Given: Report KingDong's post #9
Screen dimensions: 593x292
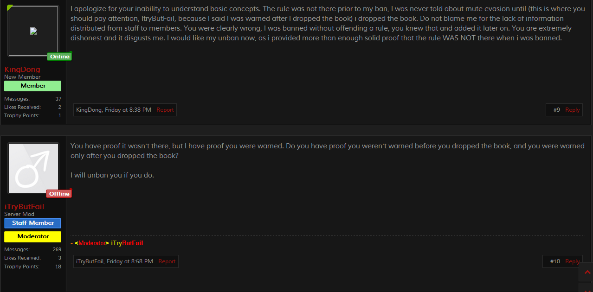Looking at the screenshot, I should tap(165, 110).
